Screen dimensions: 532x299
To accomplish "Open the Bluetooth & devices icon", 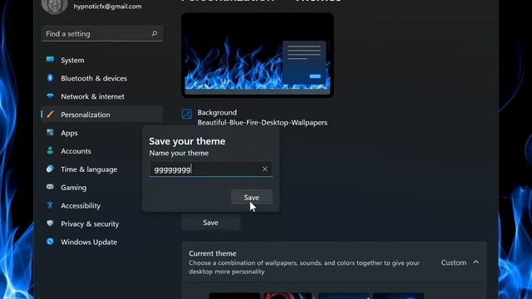I will pyautogui.click(x=50, y=78).
